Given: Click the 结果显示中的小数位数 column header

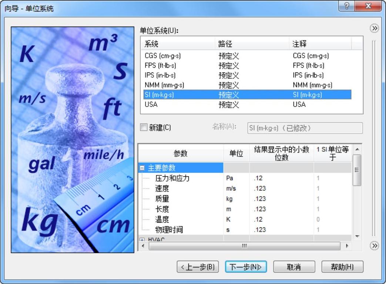Looking at the screenshot, I should point(282,153).
